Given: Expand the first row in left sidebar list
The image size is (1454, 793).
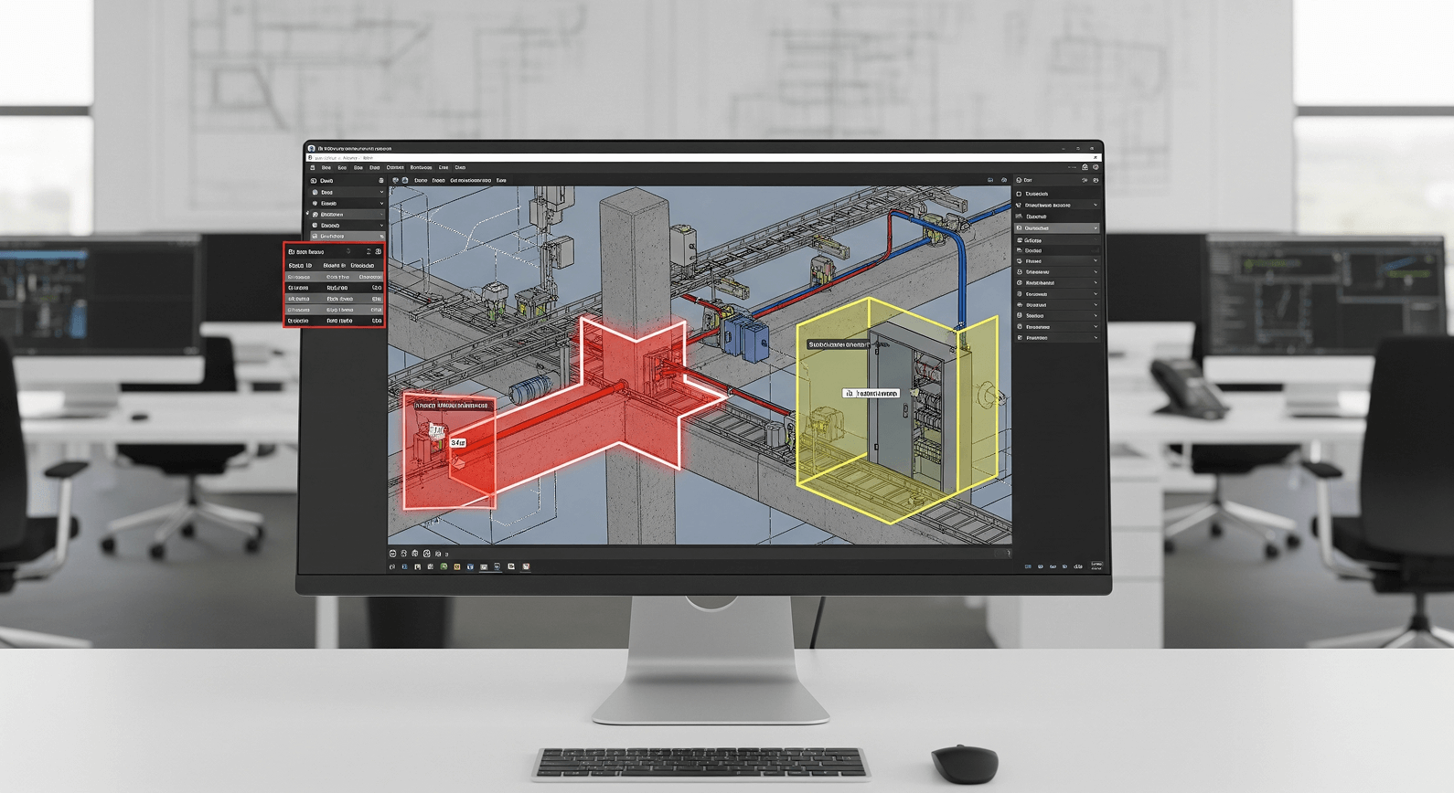Looking at the screenshot, I should (x=381, y=192).
